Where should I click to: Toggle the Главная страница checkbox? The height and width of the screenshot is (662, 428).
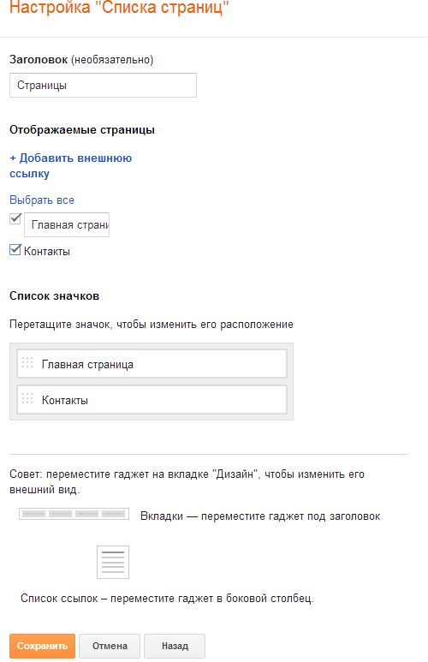coord(15,218)
